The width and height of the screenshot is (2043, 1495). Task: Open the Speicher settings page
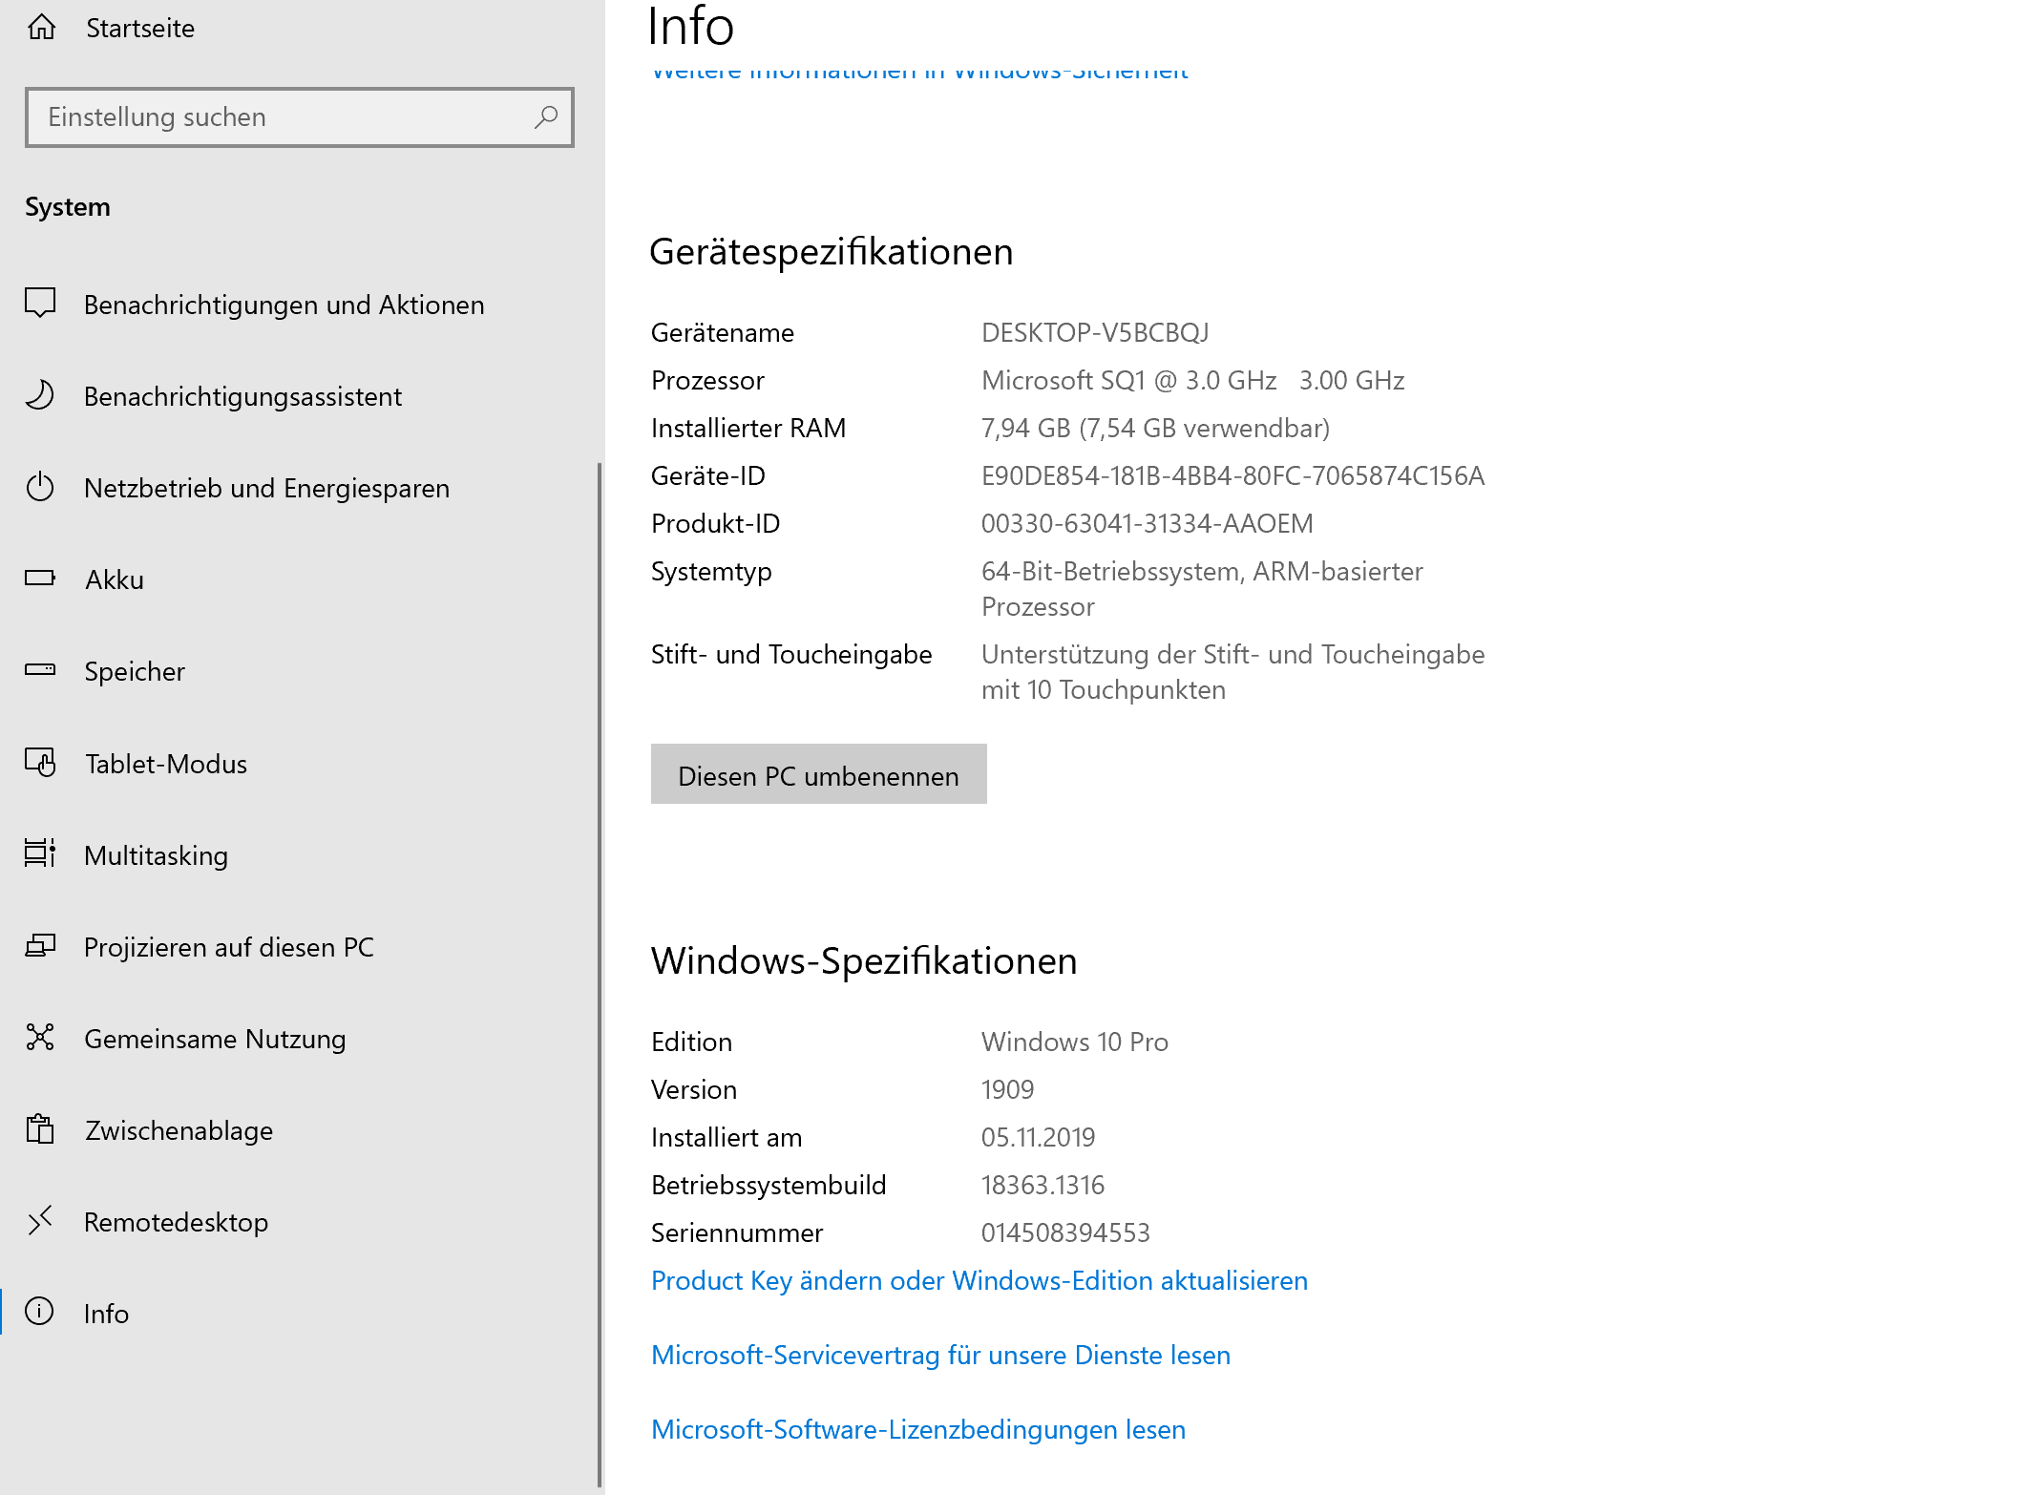pos(135,671)
